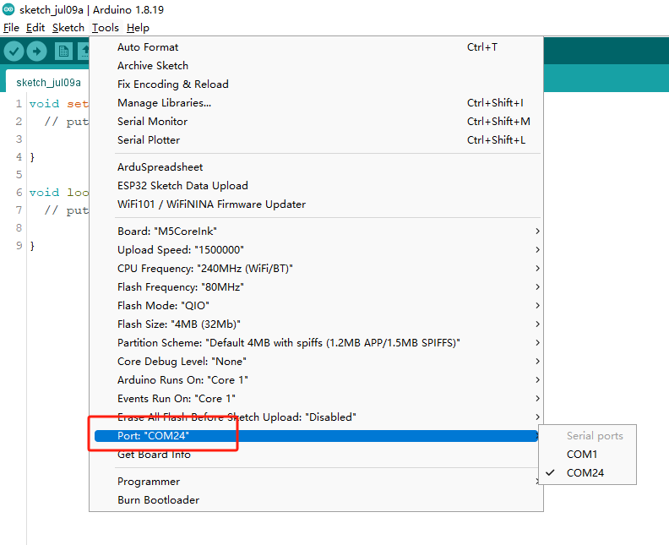669x545 pixels.
Task: Select Burn Bootloader
Action: tap(158, 500)
